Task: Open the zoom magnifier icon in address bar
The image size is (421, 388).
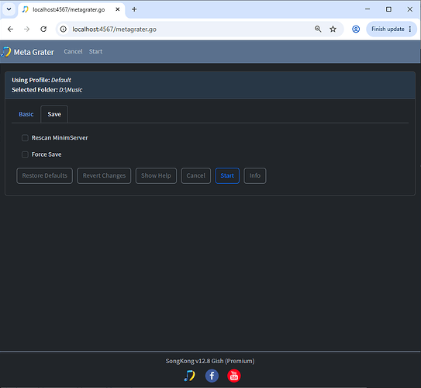Action: click(318, 29)
